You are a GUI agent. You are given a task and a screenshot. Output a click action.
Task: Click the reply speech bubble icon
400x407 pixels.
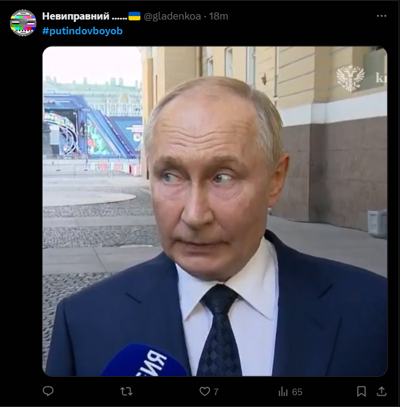(48, 391)
